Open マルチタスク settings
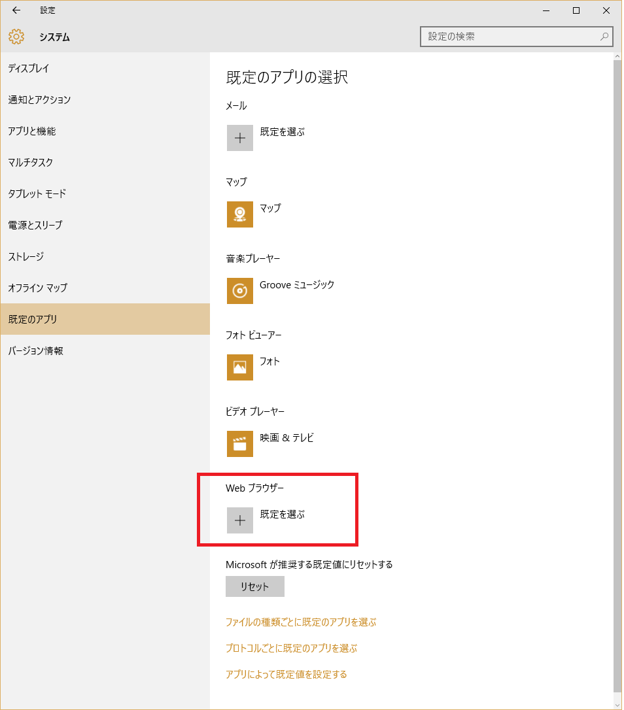Viewport: 624px width, 710px height. [x=105, y=163]
